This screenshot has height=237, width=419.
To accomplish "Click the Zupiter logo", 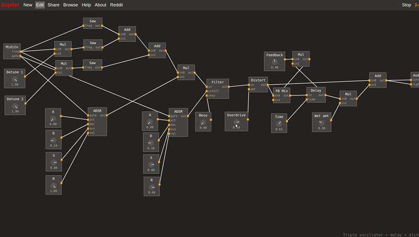I will [10, 5].
